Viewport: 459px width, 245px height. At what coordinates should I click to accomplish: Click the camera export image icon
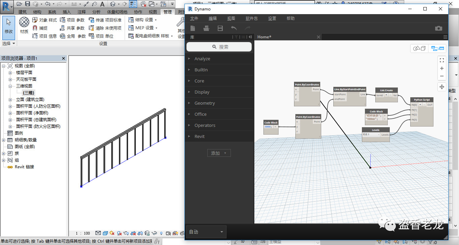tap(439, 28)
